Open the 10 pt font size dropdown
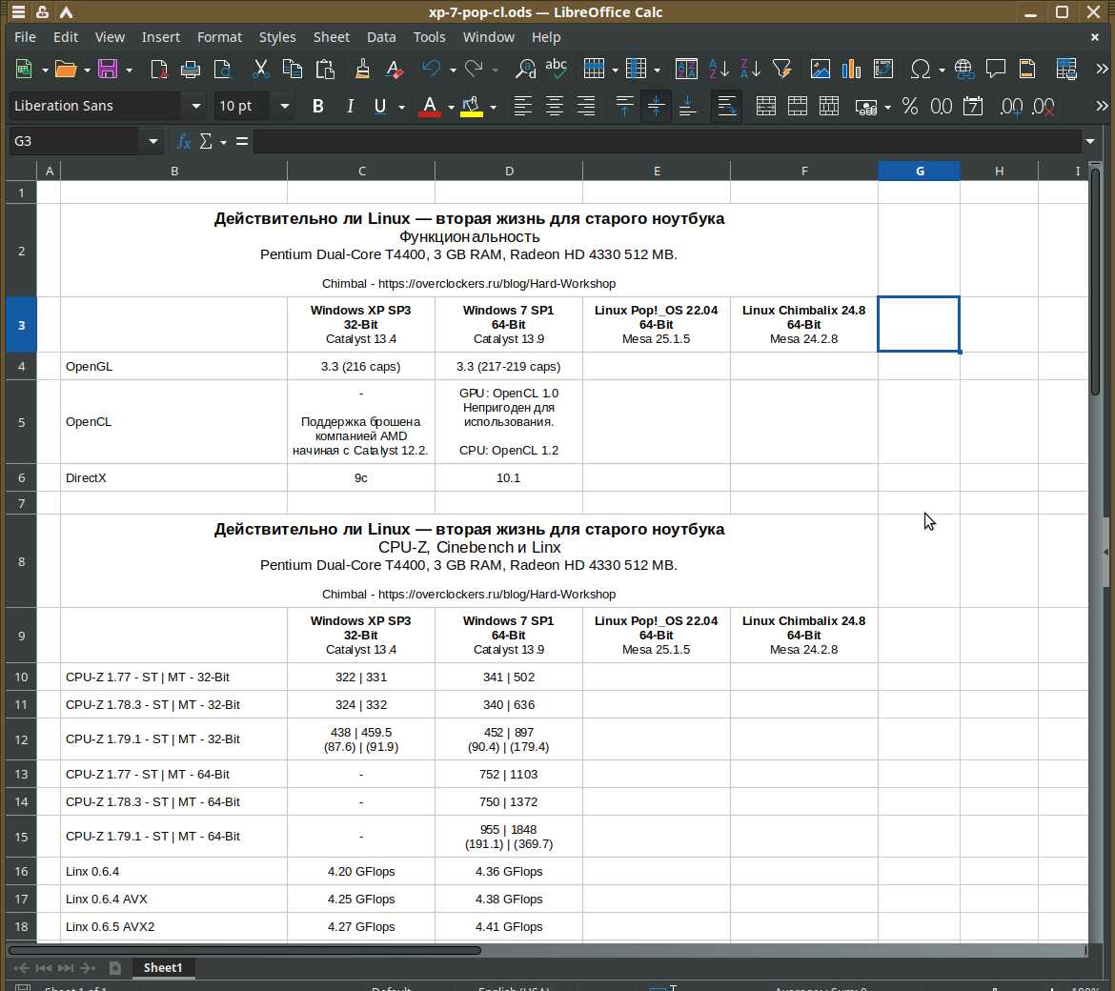The height and width of the screenshot is (991, 1115). 283,106
